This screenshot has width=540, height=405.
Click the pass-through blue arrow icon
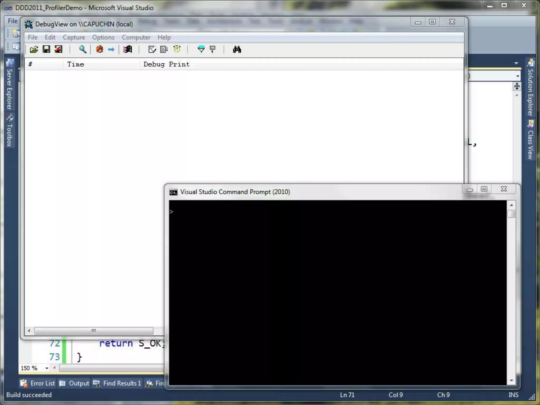point(111,49)
